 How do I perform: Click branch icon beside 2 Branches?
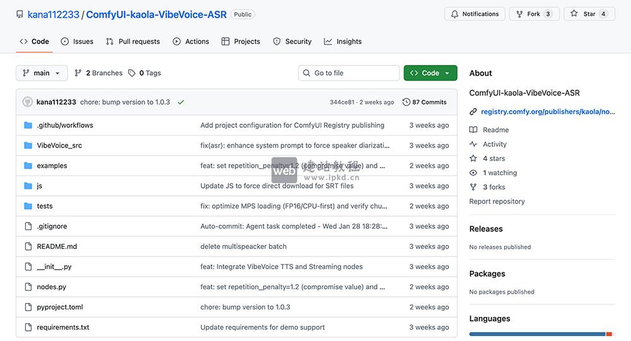(x=78, y=72)
